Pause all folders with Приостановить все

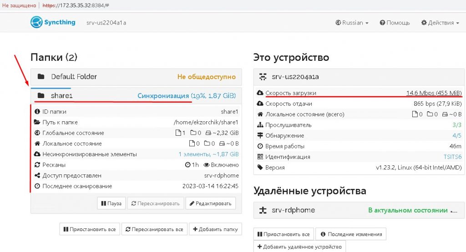(90, 229)
